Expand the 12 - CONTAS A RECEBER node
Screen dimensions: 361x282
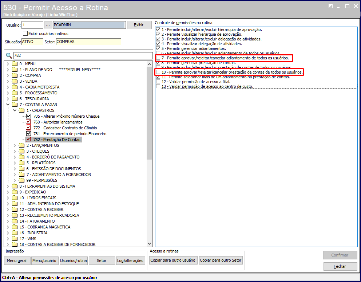(8, 209)
